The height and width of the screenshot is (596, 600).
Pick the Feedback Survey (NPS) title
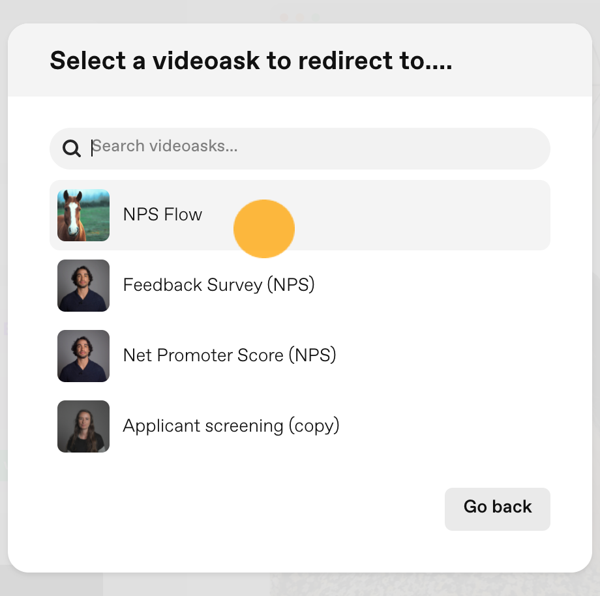(219, 285)
